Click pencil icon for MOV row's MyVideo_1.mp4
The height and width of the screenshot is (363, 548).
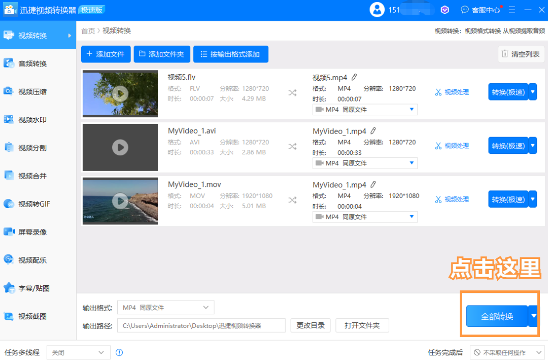tap(373, 184)
